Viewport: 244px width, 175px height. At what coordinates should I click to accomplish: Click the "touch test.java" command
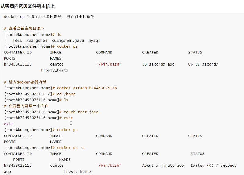click(x=81, y=112)
